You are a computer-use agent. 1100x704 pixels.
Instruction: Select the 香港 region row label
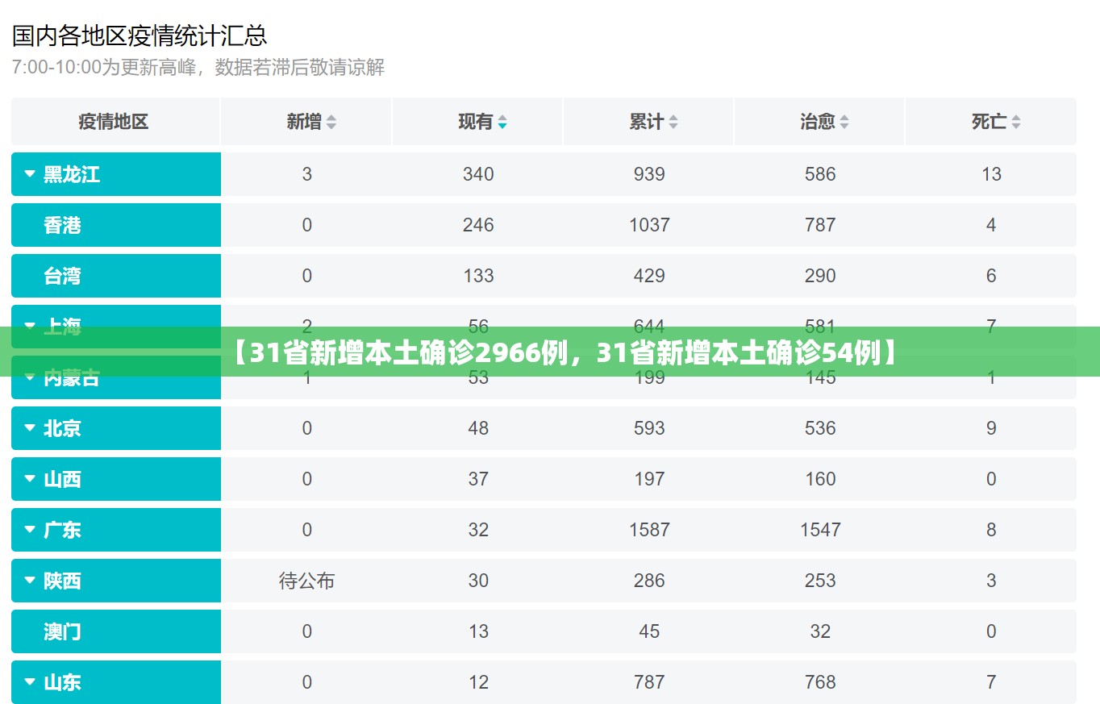pyautogui.click(x=62, y=225)
